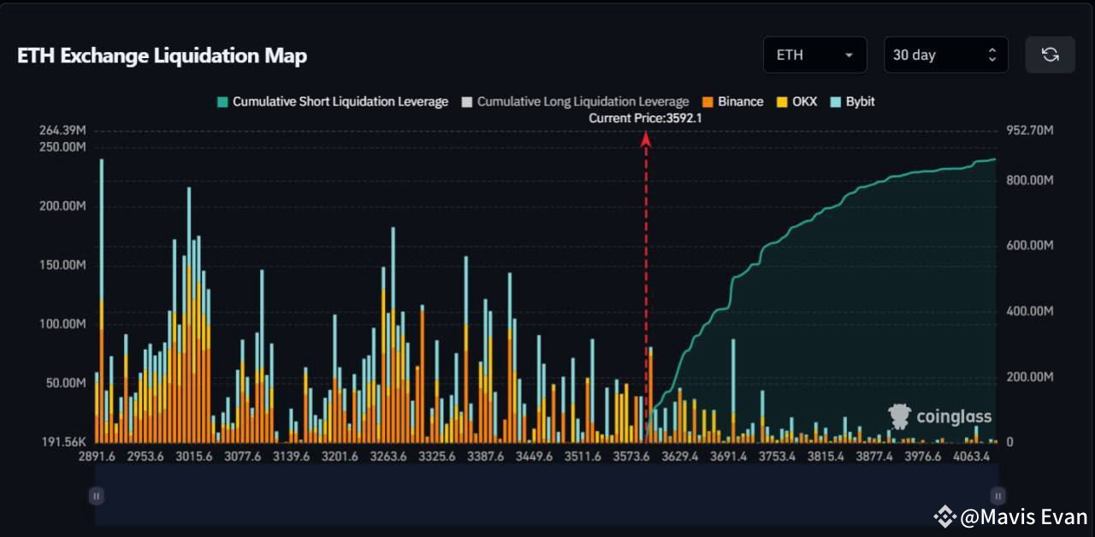This screenshot has height=537, width=1095.
Task: Click the Current Price:3592.1 label
Action: 646,118
